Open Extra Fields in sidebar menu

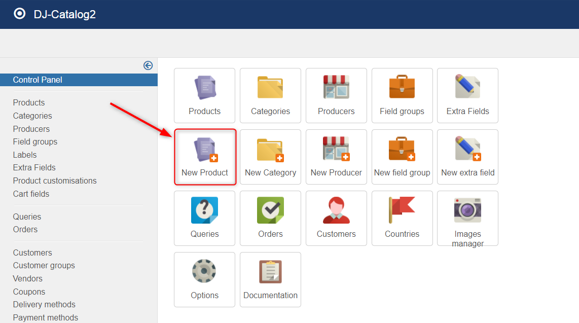tap(34, 168)
